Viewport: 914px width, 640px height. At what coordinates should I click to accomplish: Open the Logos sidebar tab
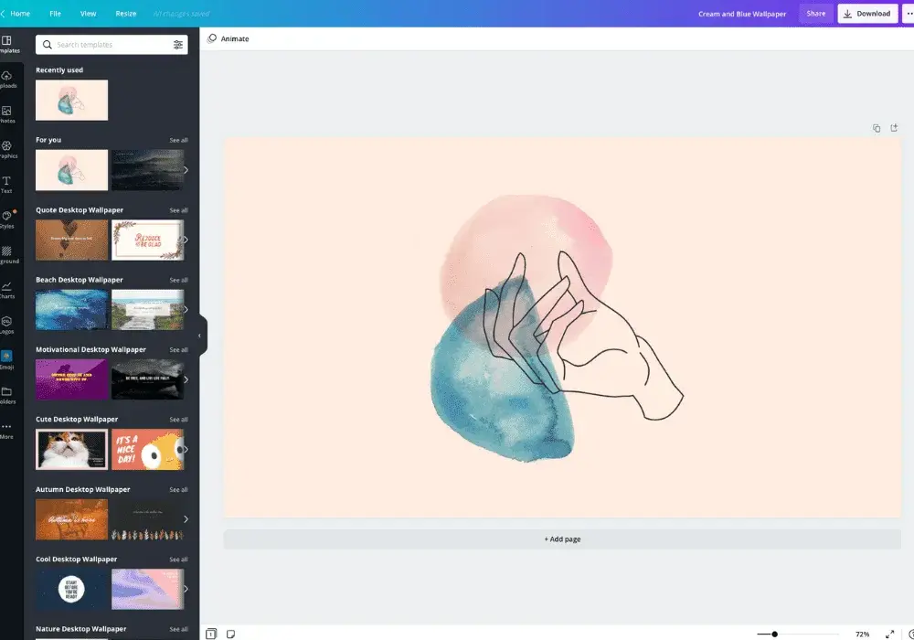point(8,325)
